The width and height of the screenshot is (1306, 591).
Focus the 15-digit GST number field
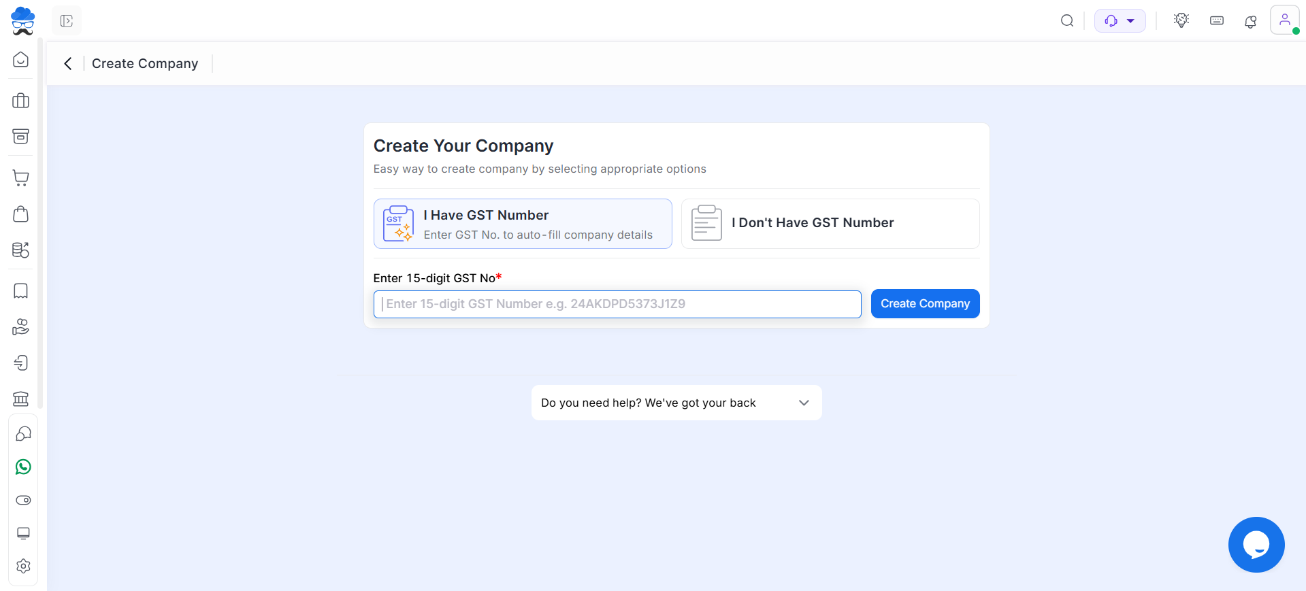tap(617, 304)
